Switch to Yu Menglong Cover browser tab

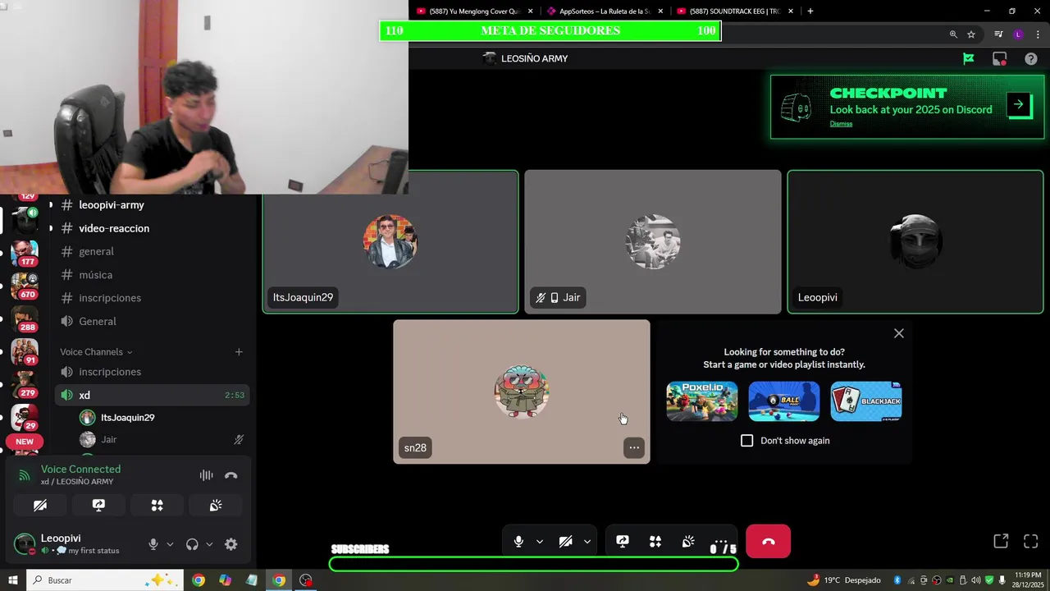(x=474, y=11)
